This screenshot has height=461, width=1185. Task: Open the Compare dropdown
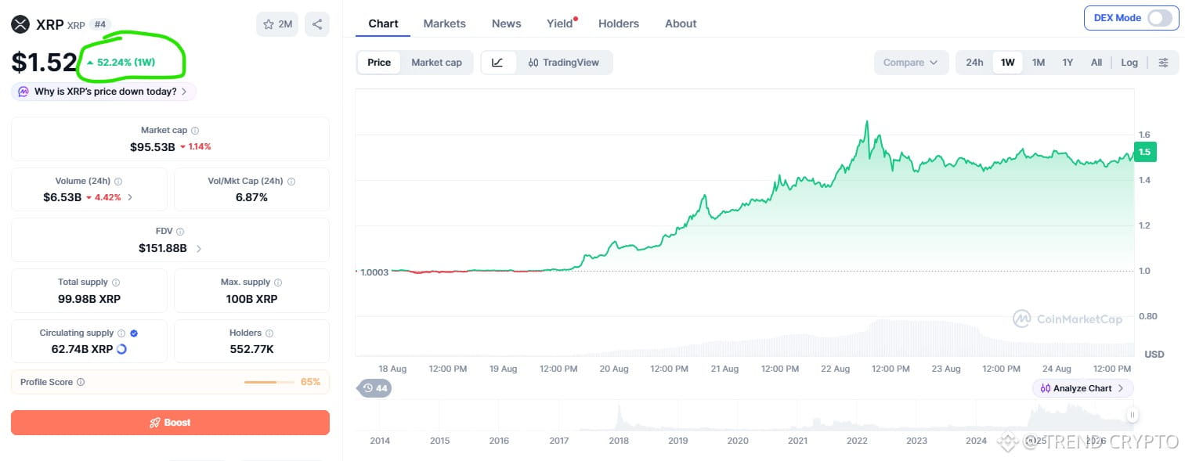click(x=911, y=63)
